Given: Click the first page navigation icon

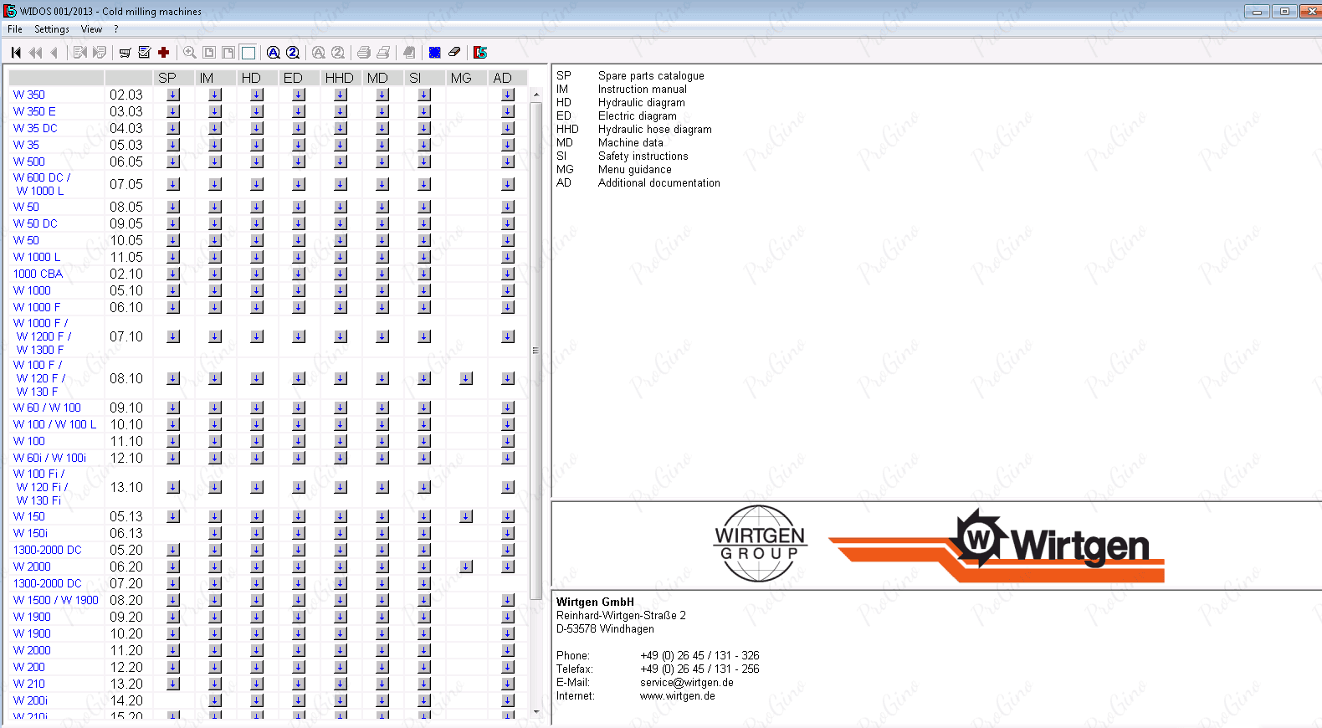Looking at the screenshot, I should tap(16, 53).
